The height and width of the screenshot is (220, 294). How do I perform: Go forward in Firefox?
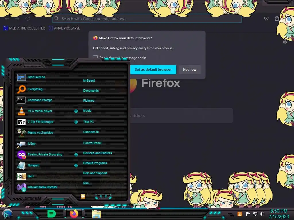[17, 19]
